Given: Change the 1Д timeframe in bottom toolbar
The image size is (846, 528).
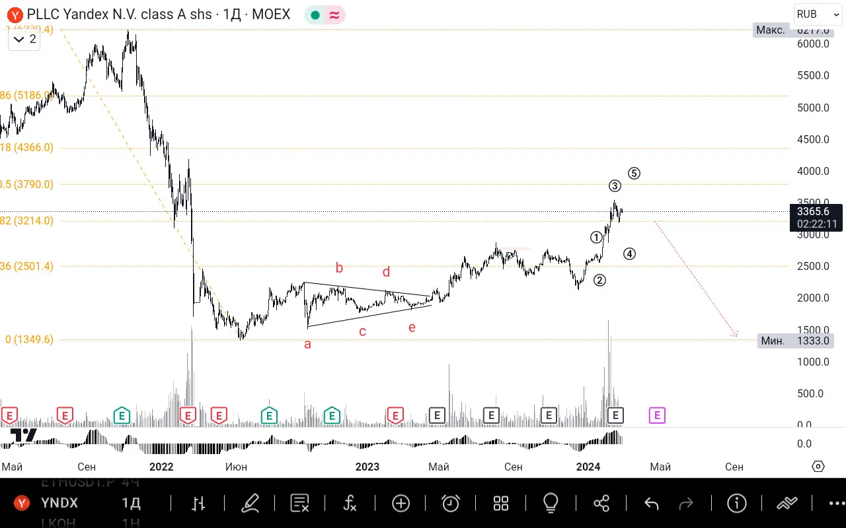Looking at the screenshot, I should click(x=132, y=504).
